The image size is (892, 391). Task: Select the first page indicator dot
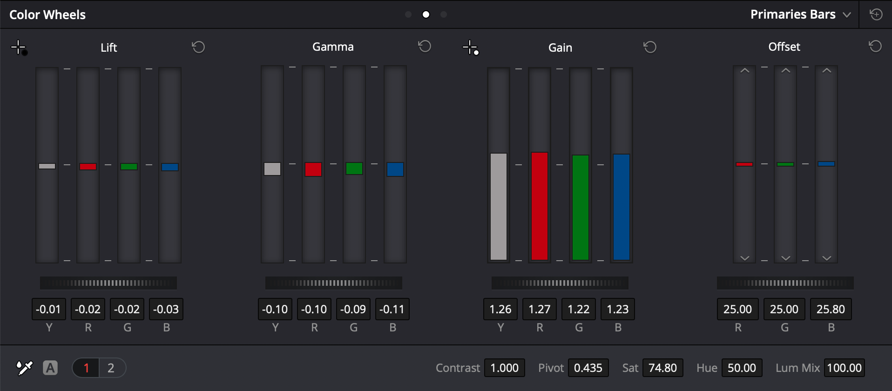click(408, 14)
